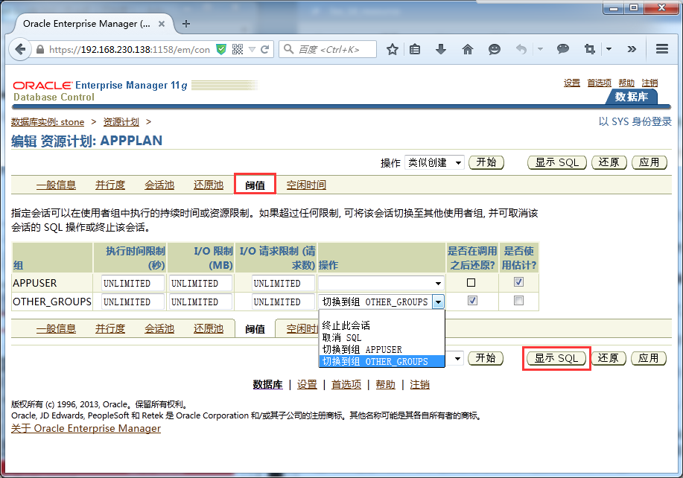Click APPUSER execution time limit field
683x478 pixels.
click(133, 284)
